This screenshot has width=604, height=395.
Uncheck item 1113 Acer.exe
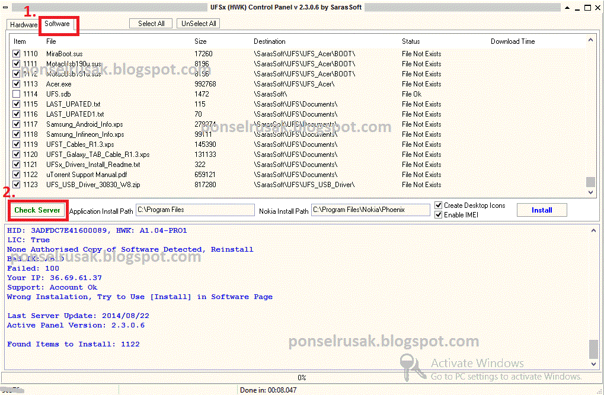click(x=16, y=84)
